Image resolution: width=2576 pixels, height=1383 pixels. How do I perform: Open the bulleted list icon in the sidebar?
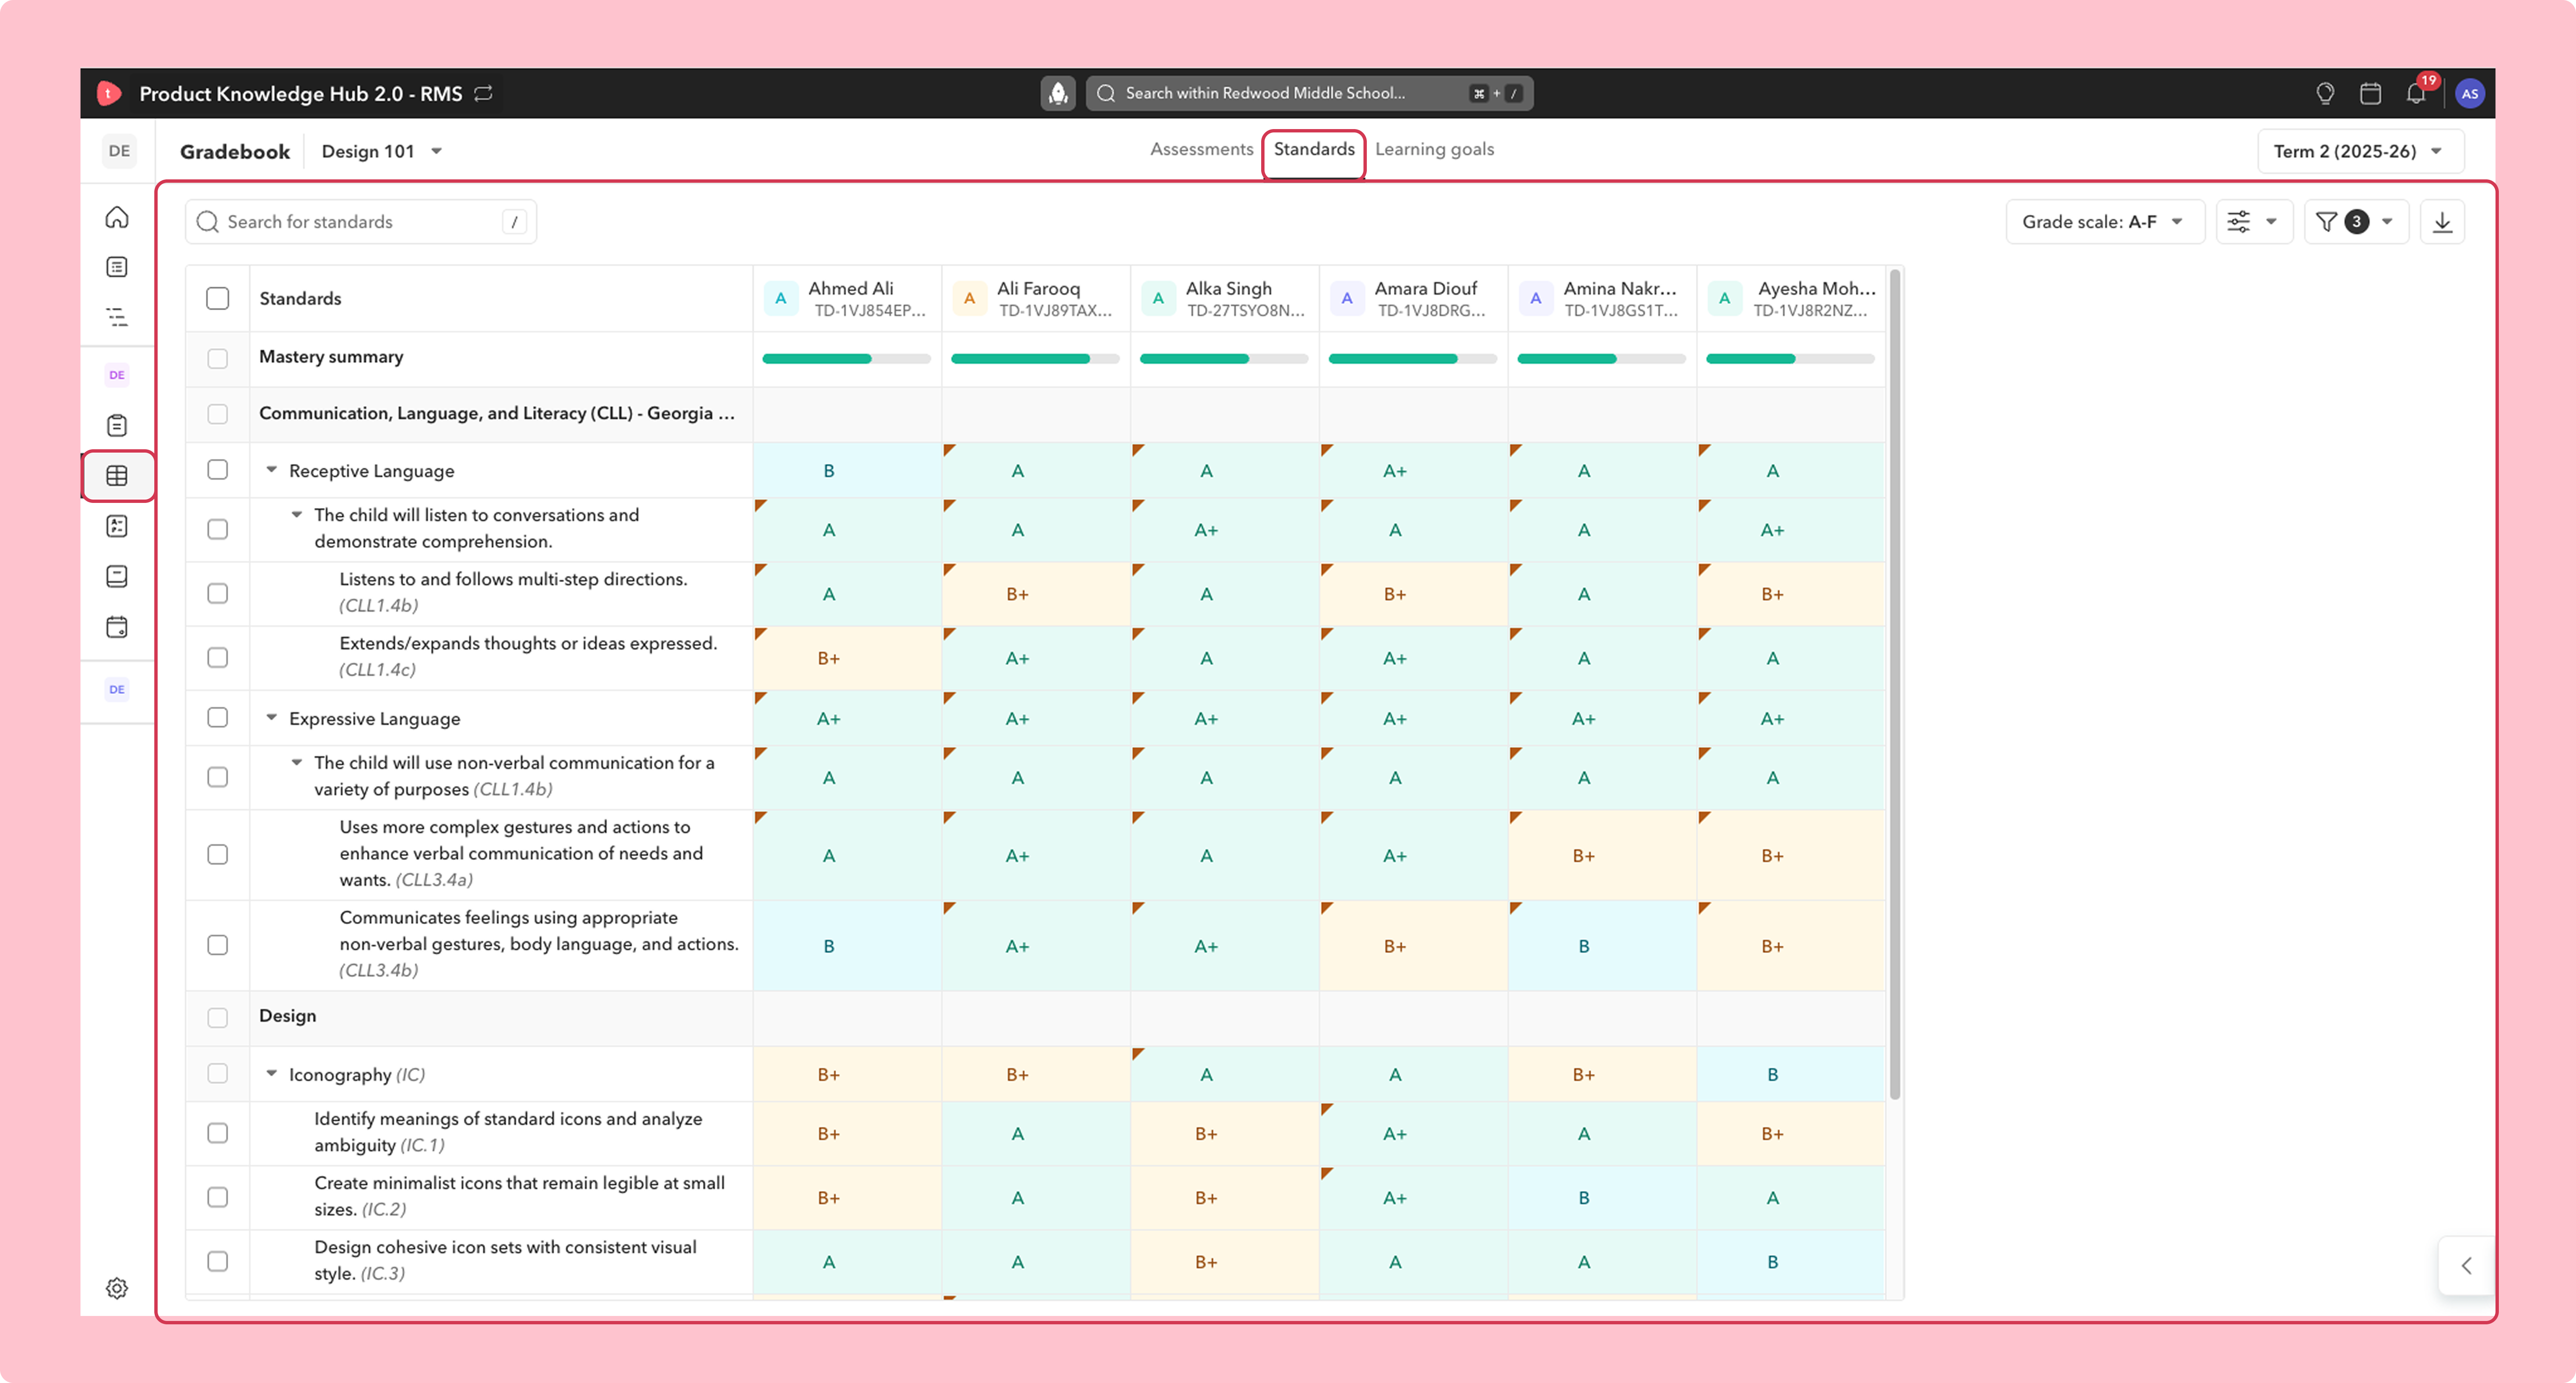117,267
